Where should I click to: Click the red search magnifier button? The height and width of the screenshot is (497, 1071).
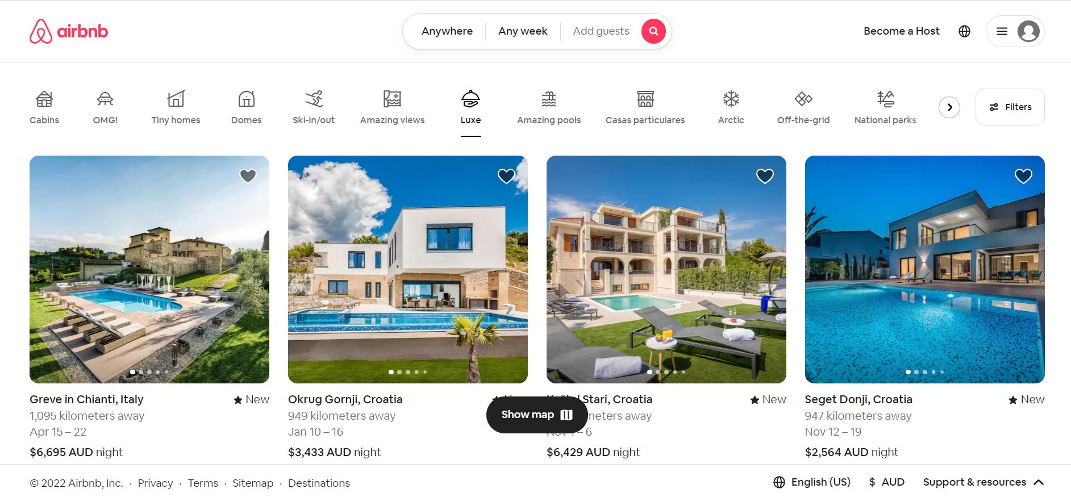click(653, 31)
